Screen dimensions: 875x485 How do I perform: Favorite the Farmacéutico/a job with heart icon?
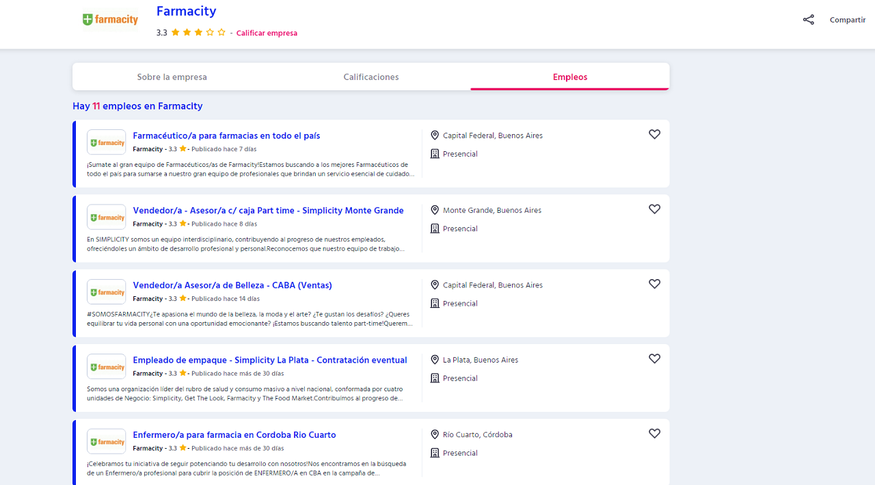[x=654, y=135]
